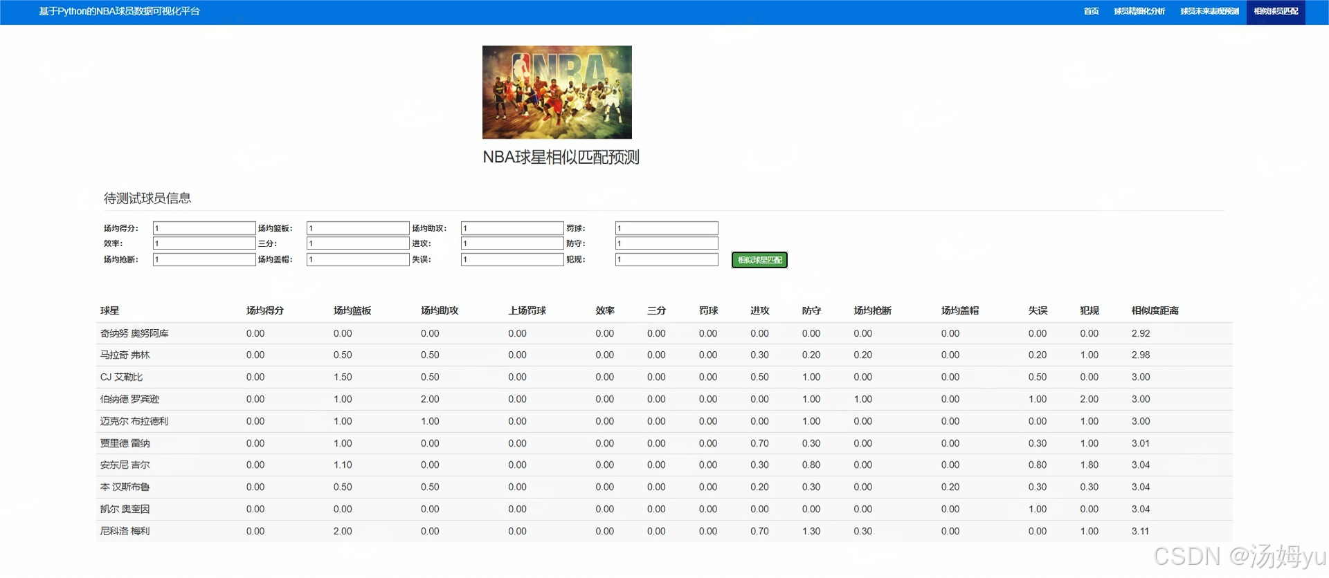Open the 首页 navigation tab
The height and width of the screenshot is (578, 1329).
coord(1091,12)
